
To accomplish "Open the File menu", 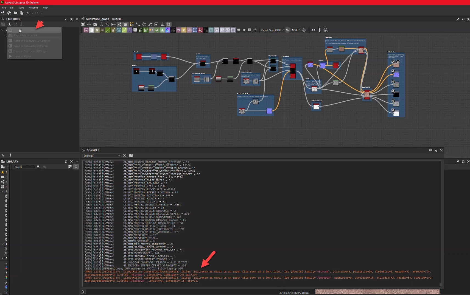I will (x=4, y=8).
